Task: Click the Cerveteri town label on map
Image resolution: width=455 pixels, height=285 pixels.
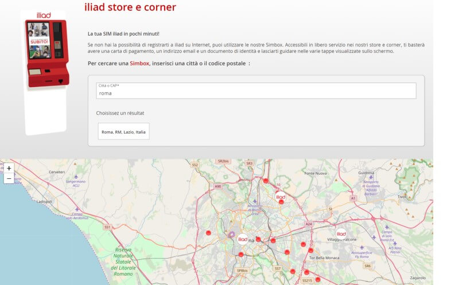Action: pos(57,172)
